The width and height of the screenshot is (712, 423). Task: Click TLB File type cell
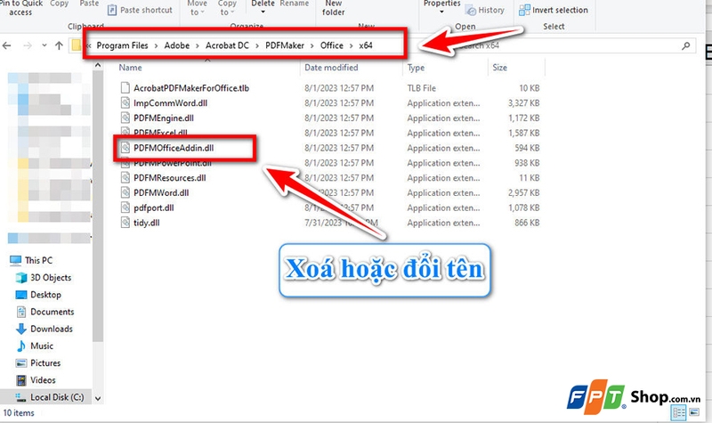(421, 88)
